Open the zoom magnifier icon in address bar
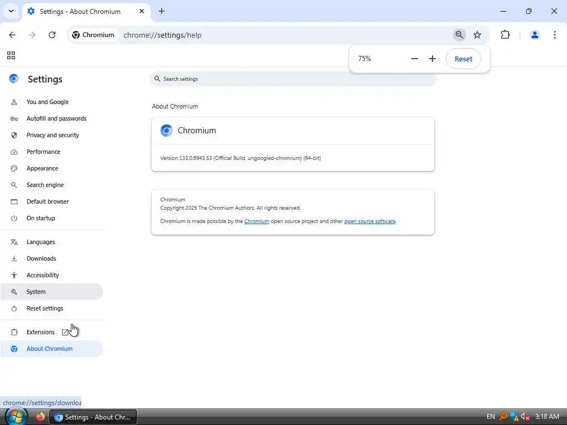This screenshot has height=425, width=567. pos(459,35)
